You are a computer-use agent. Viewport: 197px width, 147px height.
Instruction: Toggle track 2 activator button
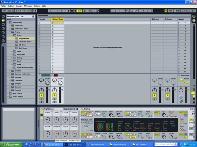[x=55, y=95]
